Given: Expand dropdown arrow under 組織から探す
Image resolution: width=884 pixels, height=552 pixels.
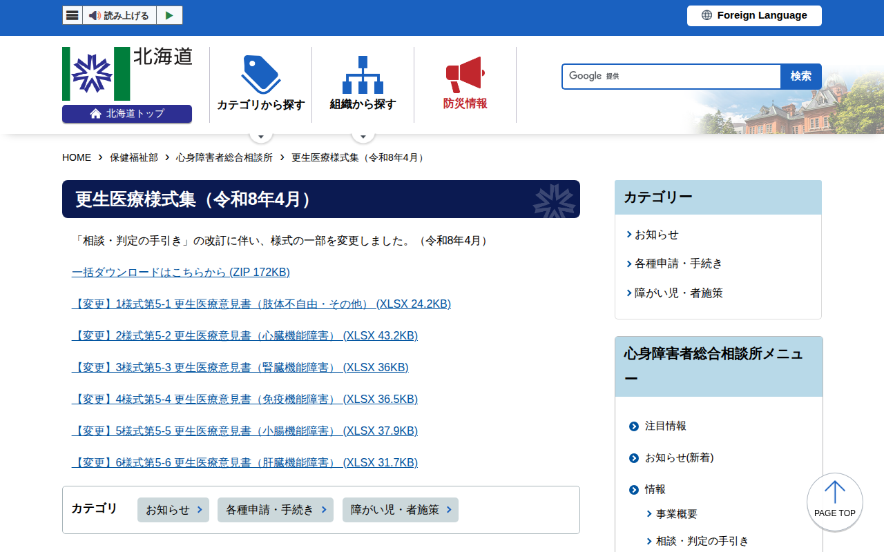Looking at the screenshot, I should click(363, 136).
